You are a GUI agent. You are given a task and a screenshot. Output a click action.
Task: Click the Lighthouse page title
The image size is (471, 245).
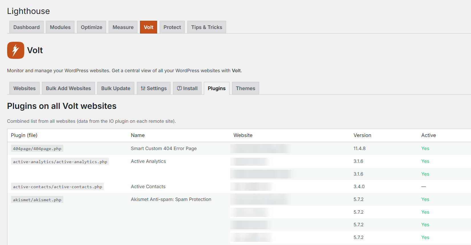tap(29, 11)
